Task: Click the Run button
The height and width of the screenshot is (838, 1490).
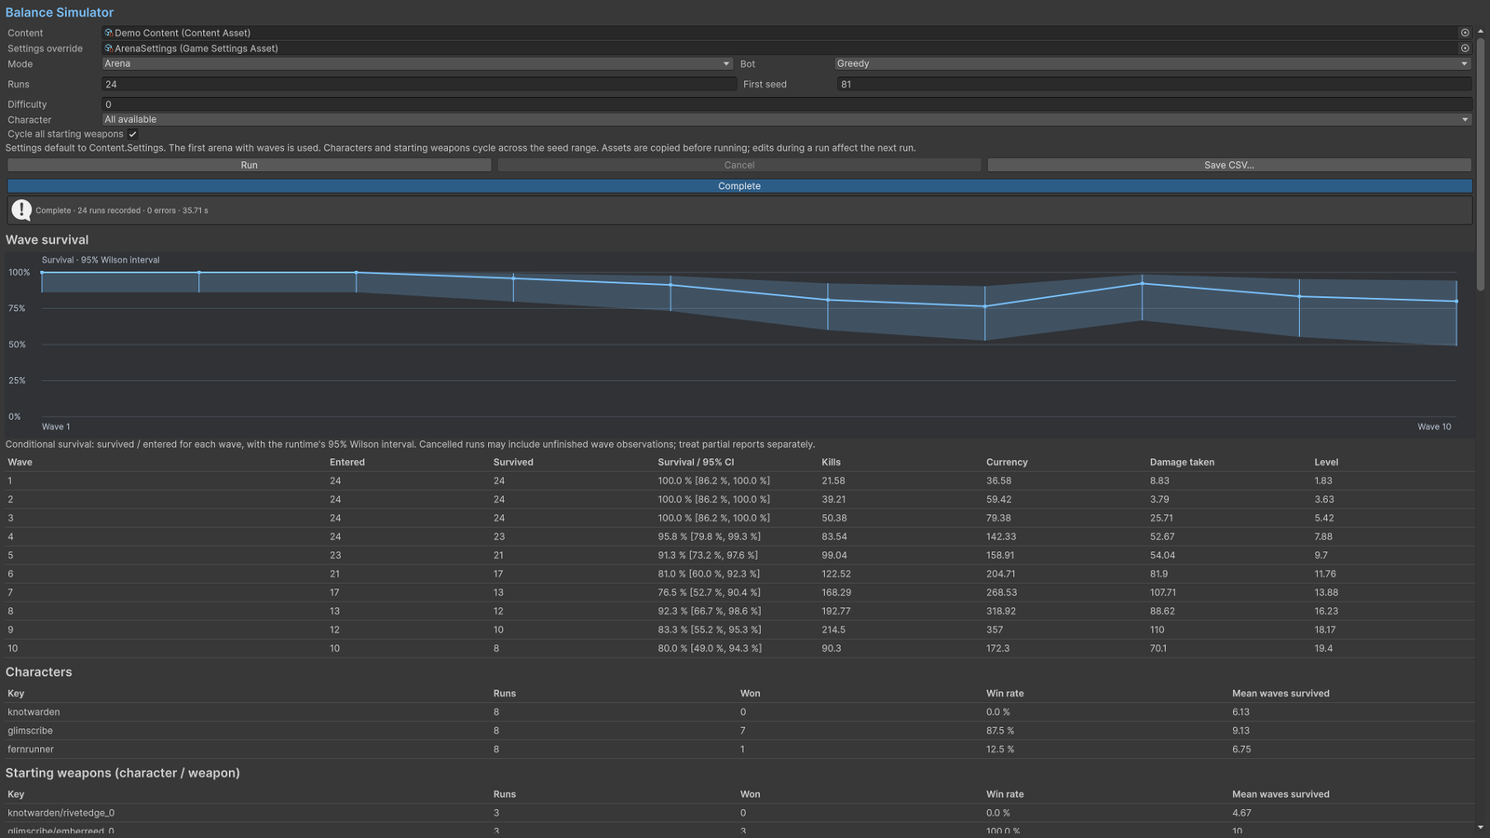Action: [250, 165]
